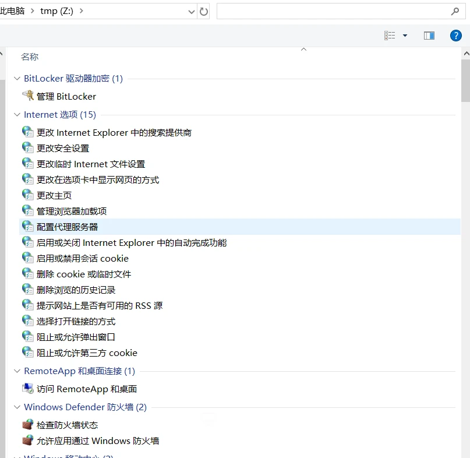Screen dimensions: 470x458
Task: Click the view layout icon
Action: click(x=390, y=36)
